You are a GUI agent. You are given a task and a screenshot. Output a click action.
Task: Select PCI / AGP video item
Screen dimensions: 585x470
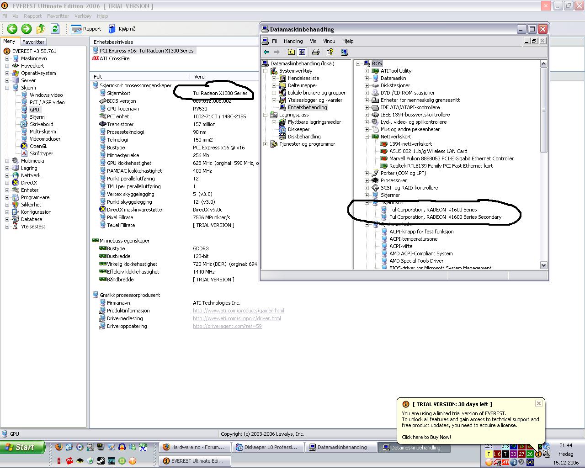pyautogui.click(x=47, y=102)
